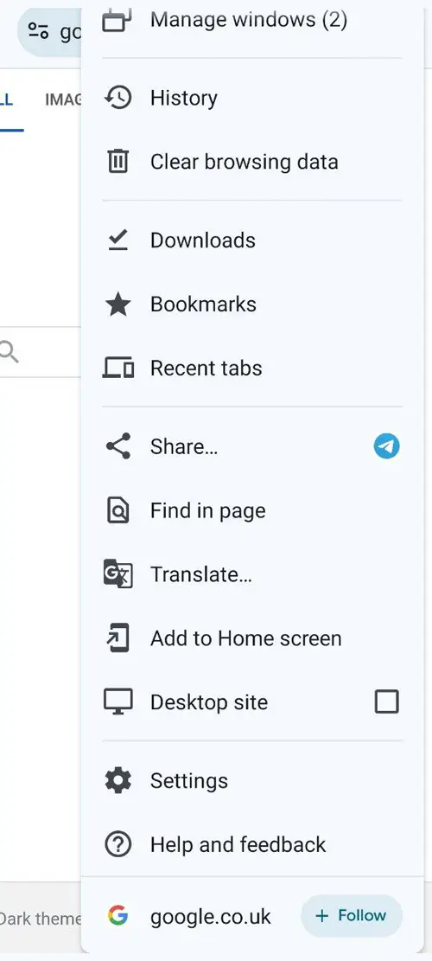
Task: Click the Follow button for google.co.uk
Action: pos(352,916)
